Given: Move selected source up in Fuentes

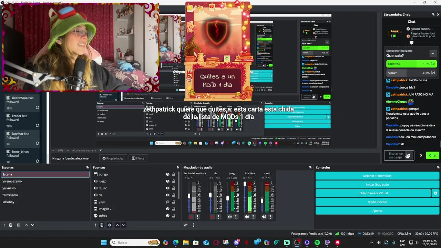Looking at the screenshot, I should click(x=117, y=225).
